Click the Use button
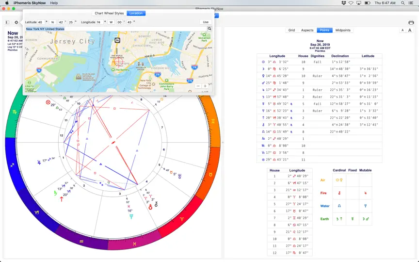Viewport: 419px width, 262px height. pyautogui.click(x=206, y=22)
